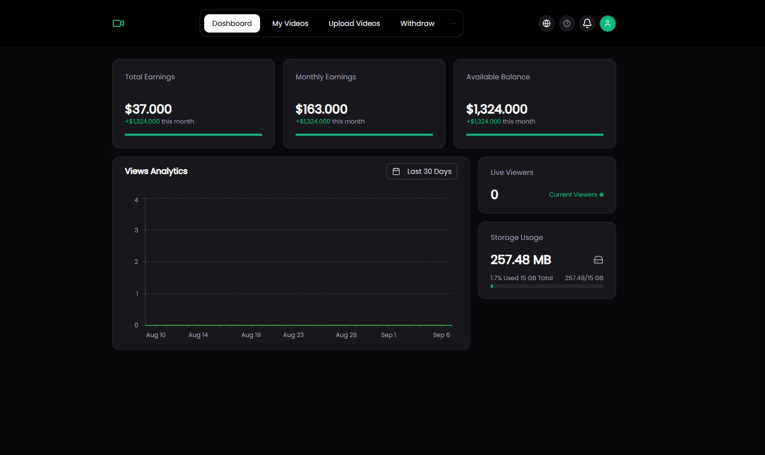Open the notifications bell
This screenshot has height=455, width=765.
587,23
